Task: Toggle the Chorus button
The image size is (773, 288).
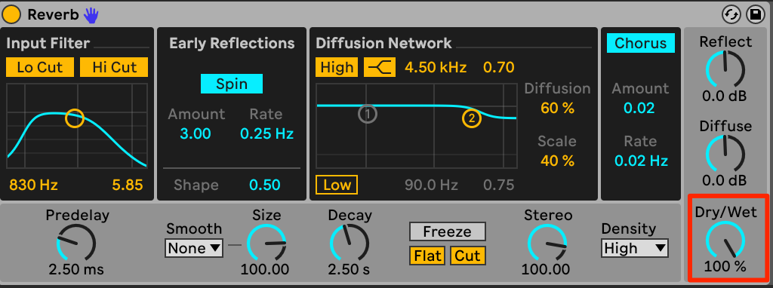Action: (x=640, y=43)
